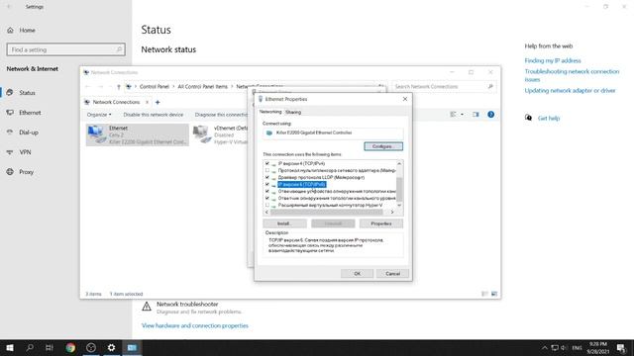Viewport: 634px width, 356px height.
Task: Open Updating network adapter or driver link
Action: point(570,90)
